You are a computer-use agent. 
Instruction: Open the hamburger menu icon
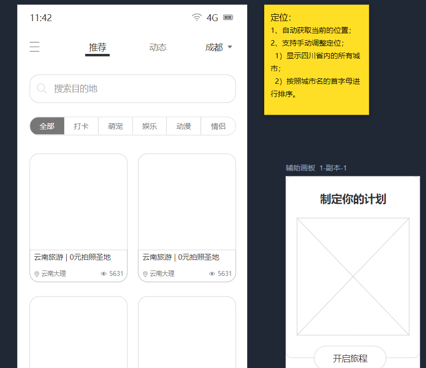coord(34,47)
